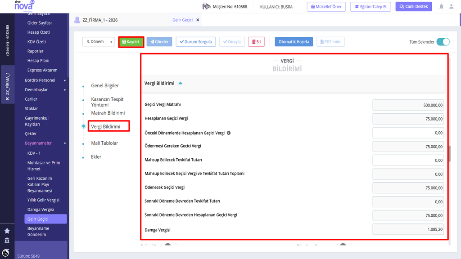Go to Matrah Bildirimi section
The width and height of the screenshot is (461, 259).
click(108, 113)
